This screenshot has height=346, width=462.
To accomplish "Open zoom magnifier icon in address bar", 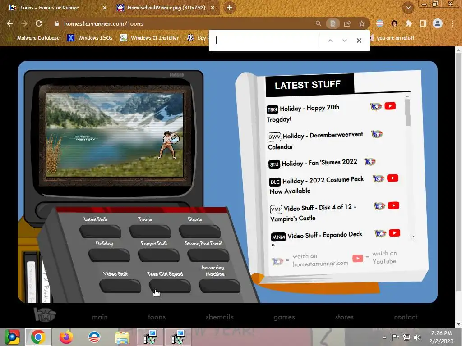I will point(318,23).
